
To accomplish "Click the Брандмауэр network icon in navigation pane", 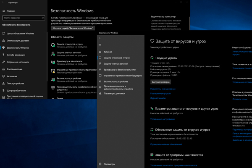I will coord(100,70).
